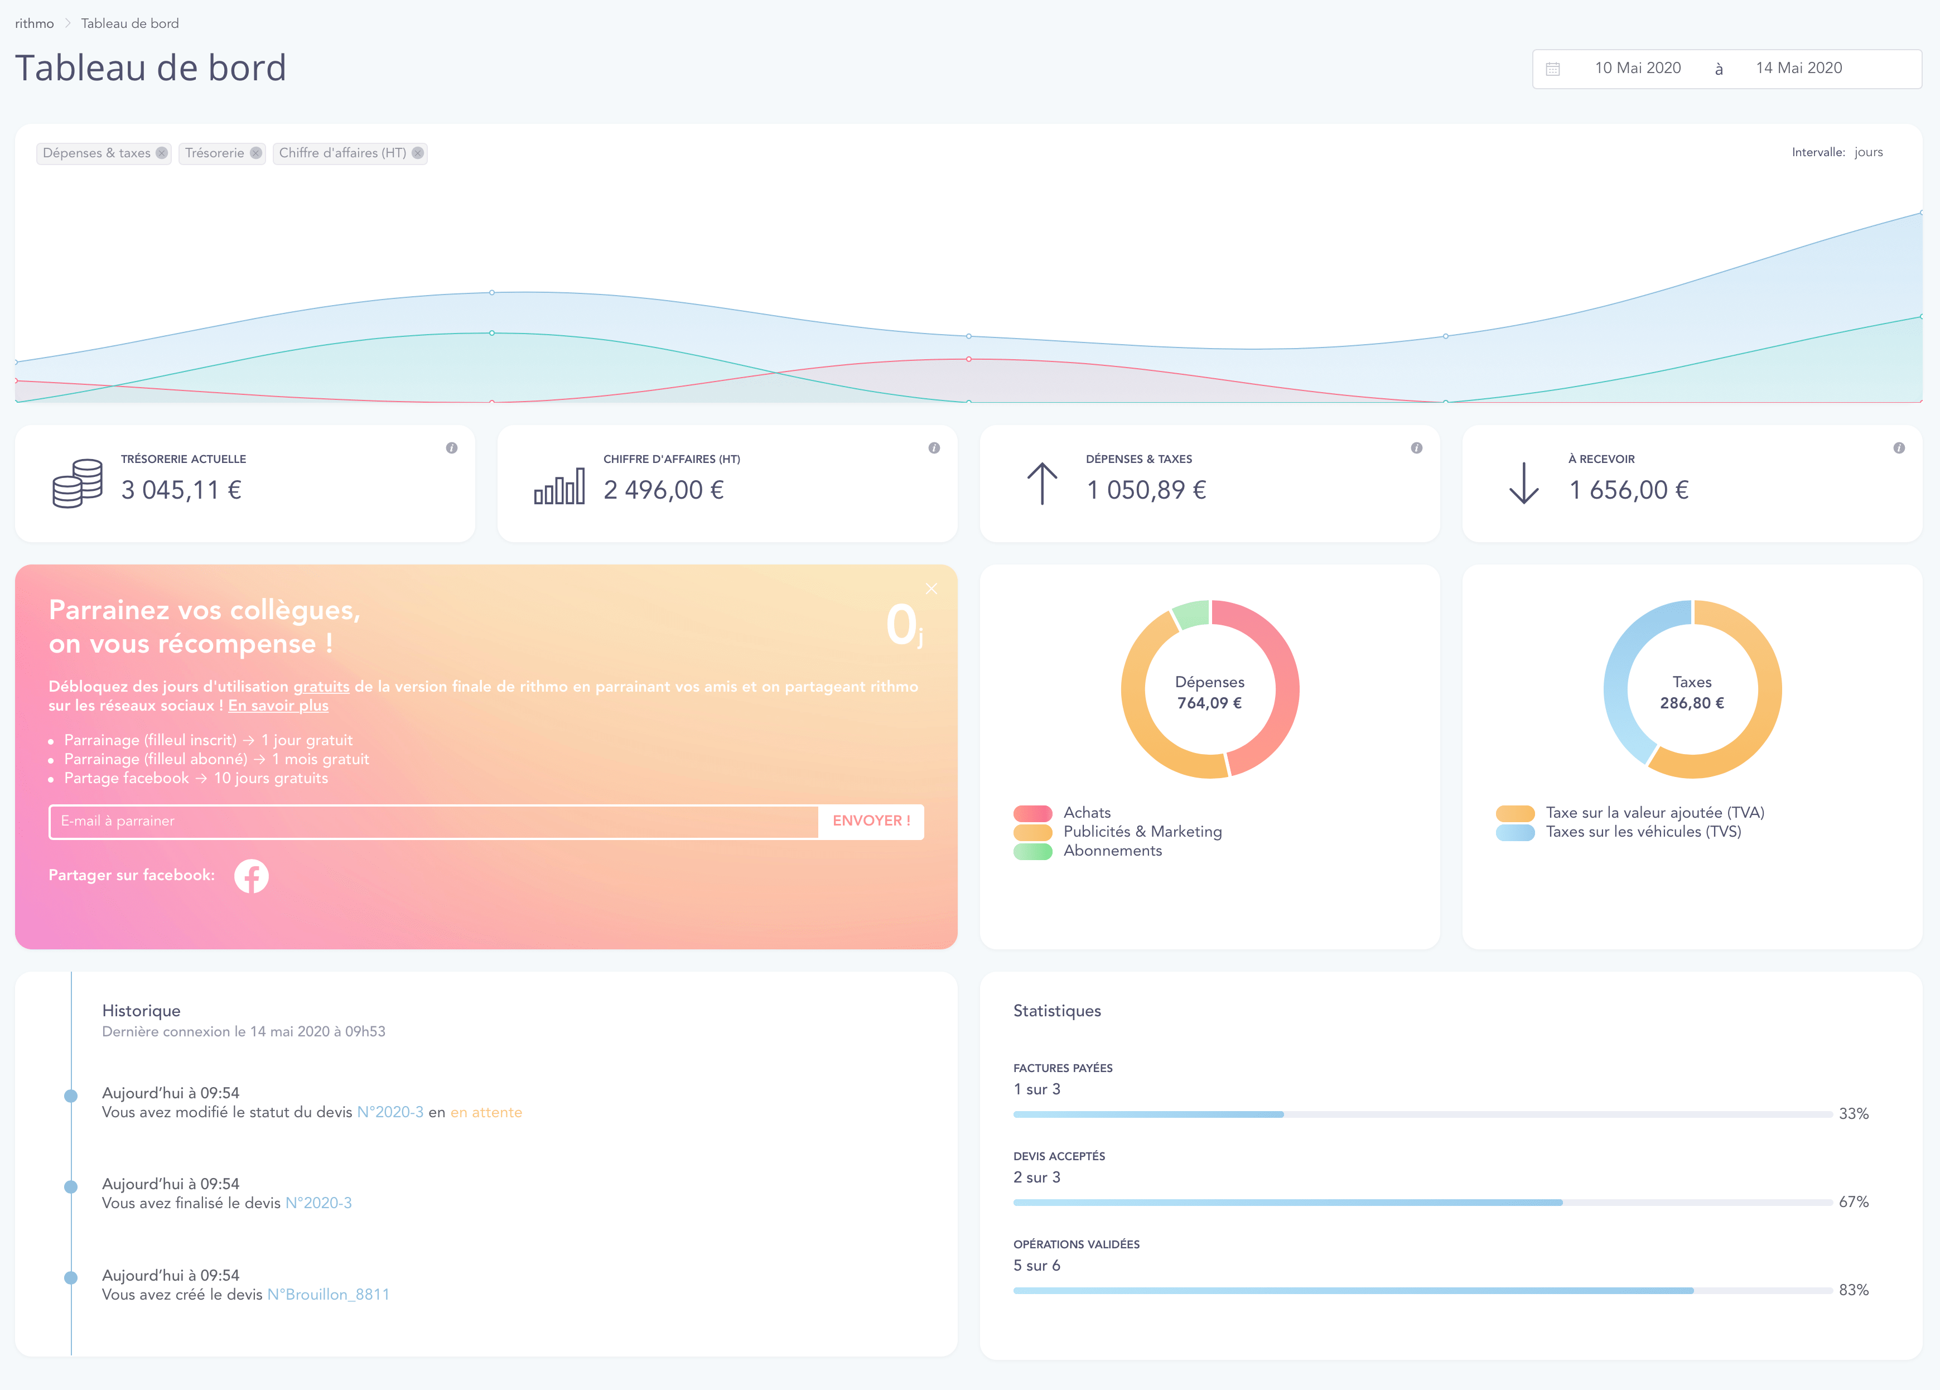Click the Devis acceptés progress bar
Image resolution: width=1940 pixels, height=1390 pixels.
(x=1422, y=1203)
